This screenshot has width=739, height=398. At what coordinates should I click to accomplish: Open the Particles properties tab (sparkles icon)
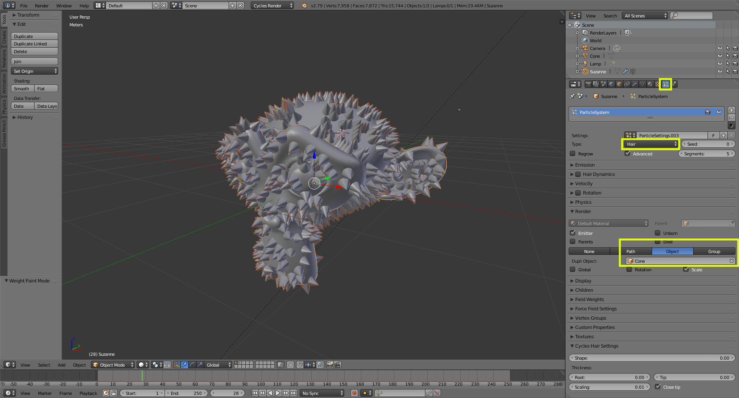pyautogui.click(x=666, y=84)
